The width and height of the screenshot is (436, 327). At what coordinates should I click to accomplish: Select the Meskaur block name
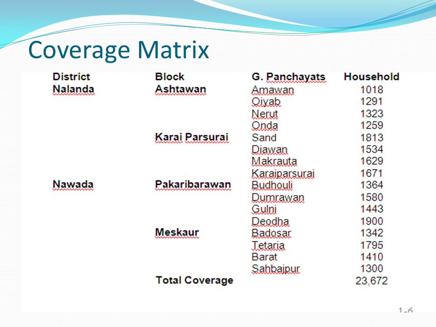[x=177, y=232]
